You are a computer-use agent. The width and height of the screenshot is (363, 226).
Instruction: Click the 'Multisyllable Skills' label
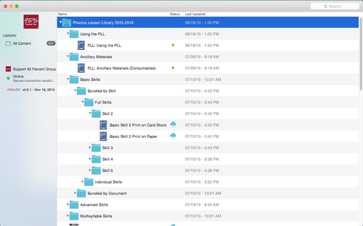(x=96, y=216)
